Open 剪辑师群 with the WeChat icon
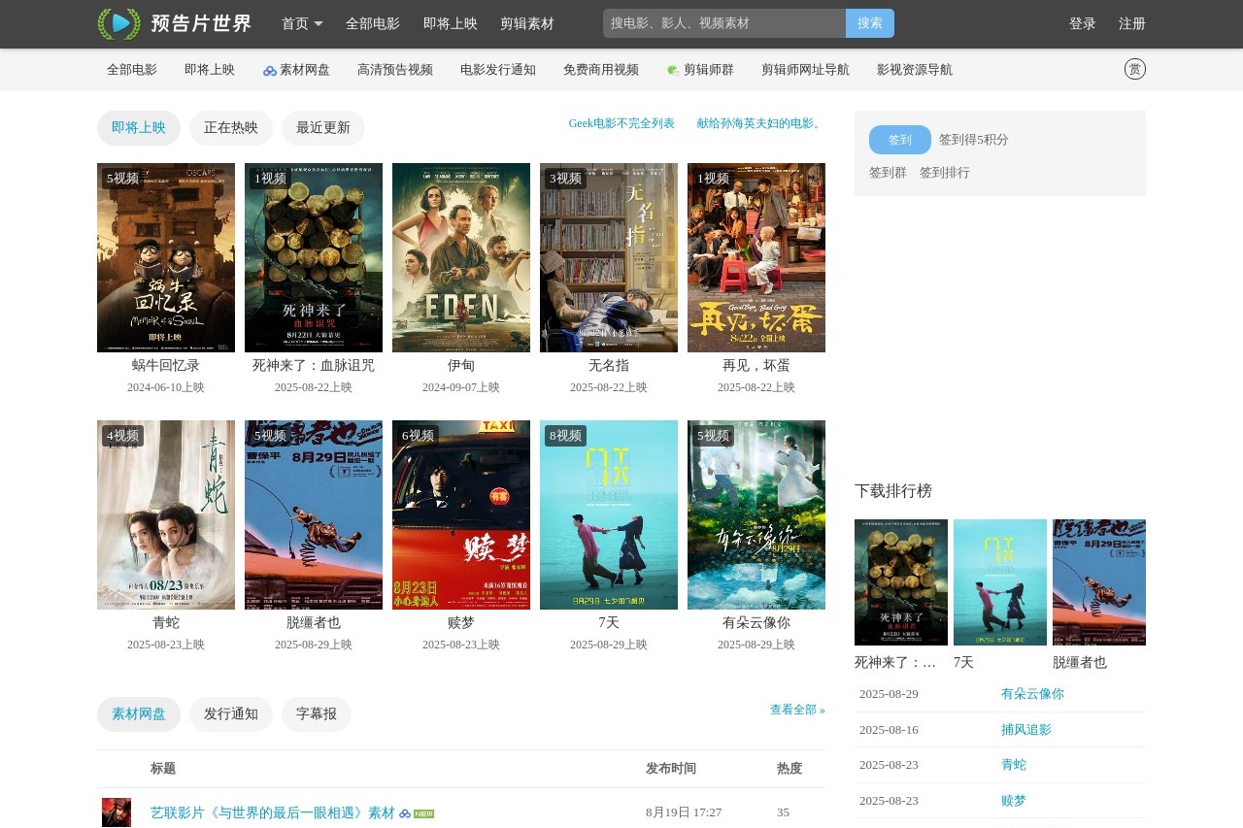This screenshot has height=828, width=1243. click(x=700, y=70)
